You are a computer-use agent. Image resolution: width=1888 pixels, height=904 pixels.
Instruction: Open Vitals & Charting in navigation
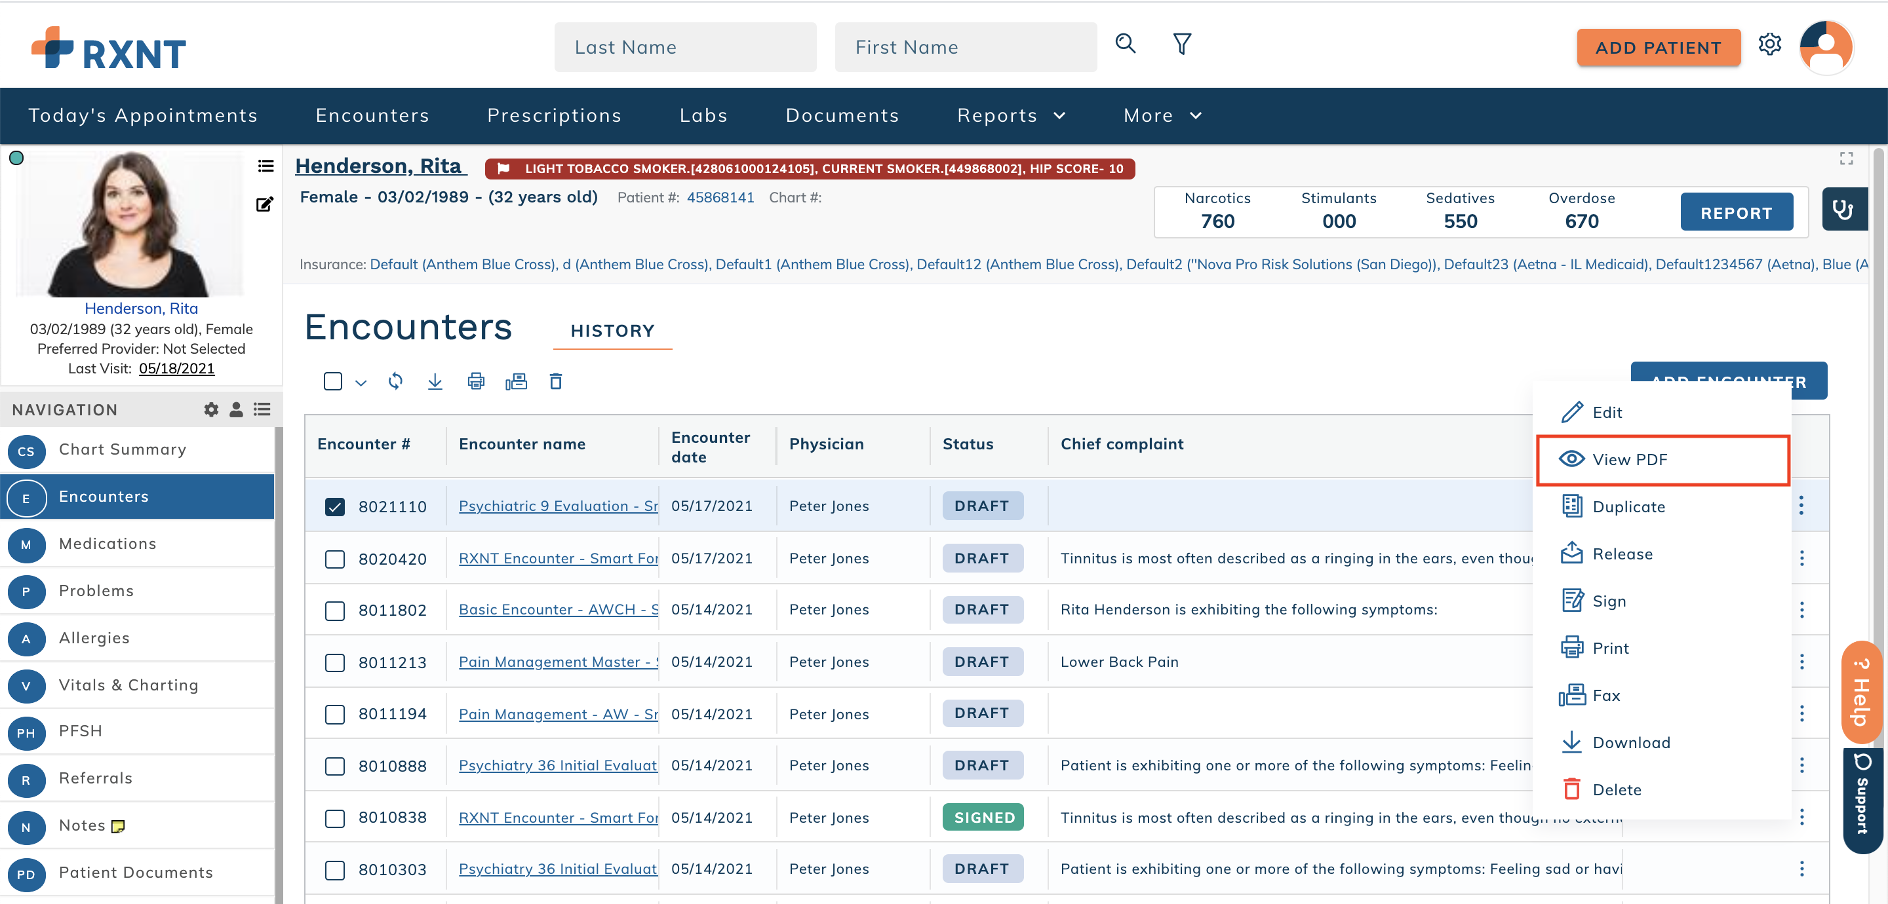(x=137, y=685)
